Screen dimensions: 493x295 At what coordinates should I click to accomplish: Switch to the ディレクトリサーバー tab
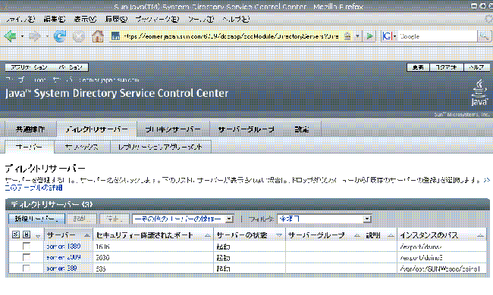click(x=96, y=129)
